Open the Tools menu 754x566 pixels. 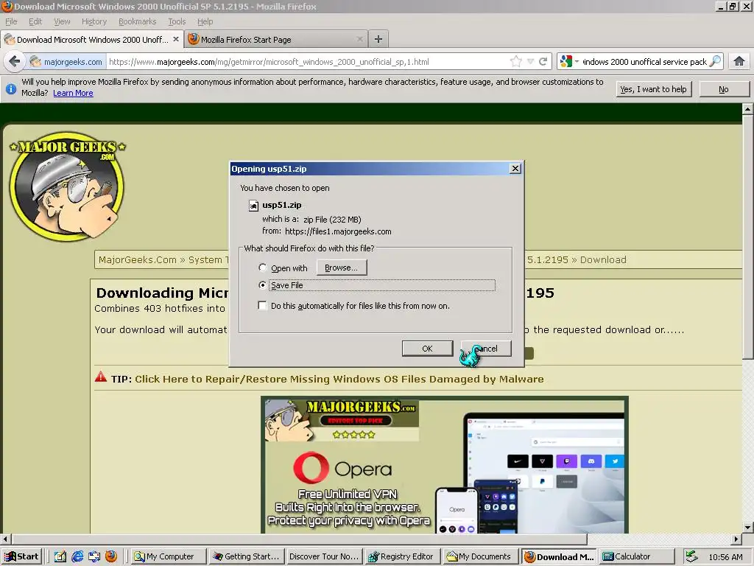pos(177,21)
